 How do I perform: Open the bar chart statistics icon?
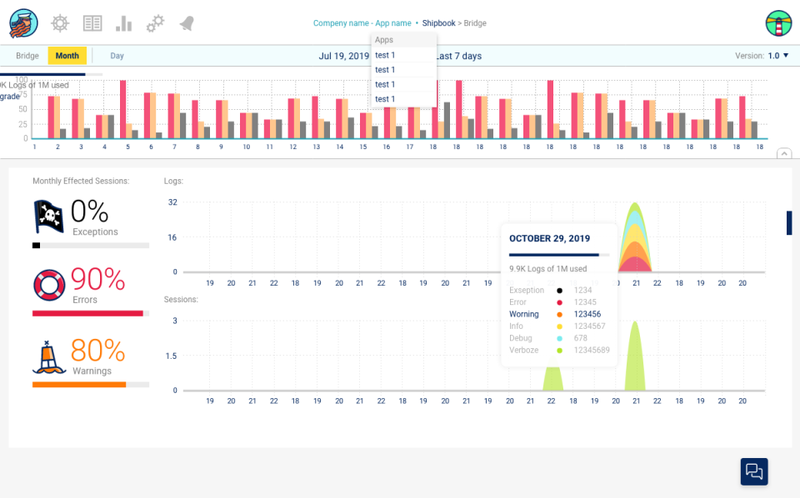(x=124, y=23)
